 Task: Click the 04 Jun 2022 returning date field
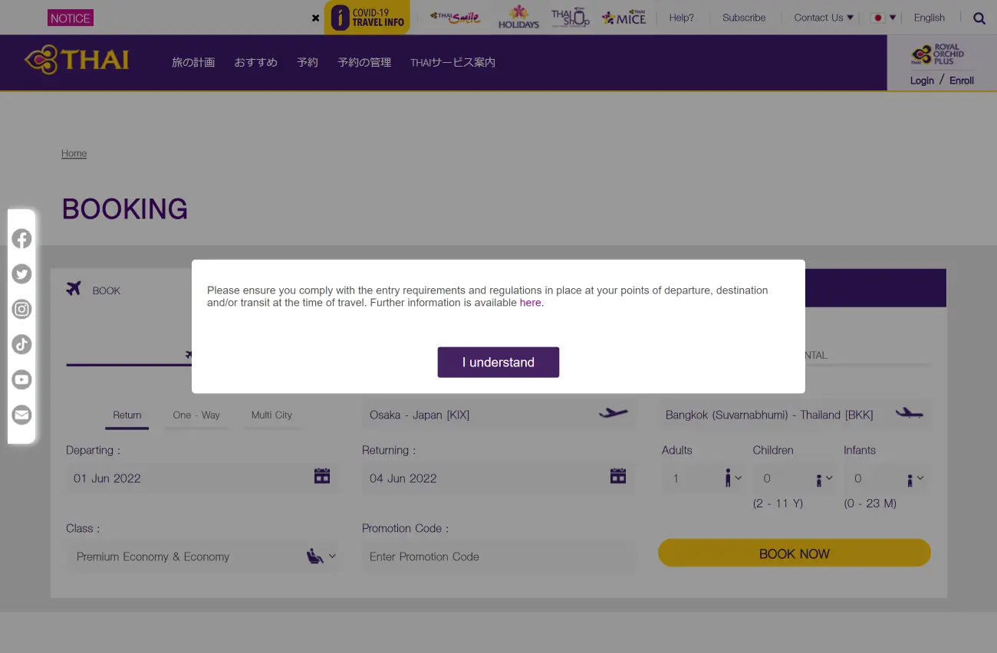click(x=498, y=478)
